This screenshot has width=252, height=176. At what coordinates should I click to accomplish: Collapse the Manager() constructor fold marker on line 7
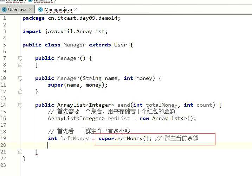pos(20,58)
